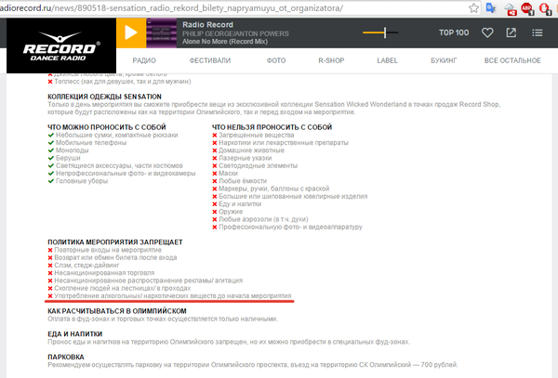This screenshot has width=558, height=378.
Task: Click the green checkmark beside Моноподы
Action: (x=51, y=150)
